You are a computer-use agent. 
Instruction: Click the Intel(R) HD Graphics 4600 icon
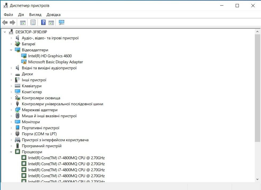[24, 56]
